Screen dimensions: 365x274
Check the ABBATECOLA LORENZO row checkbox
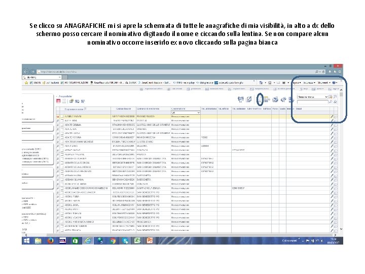click(x=62, y=167)
